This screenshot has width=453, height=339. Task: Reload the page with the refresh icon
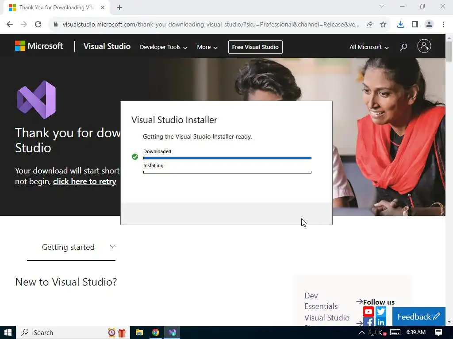pyautogui.click(x=38, y=24)
